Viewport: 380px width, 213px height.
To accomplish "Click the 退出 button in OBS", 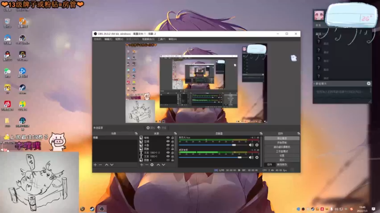I will click(x=282, y=160).
